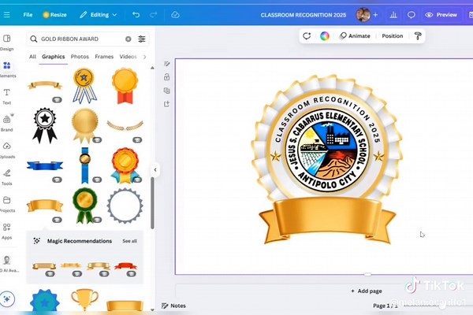The image size is (473, 315).
Task: Duplicate the page with the copy icon
Action: click(167, 91)
